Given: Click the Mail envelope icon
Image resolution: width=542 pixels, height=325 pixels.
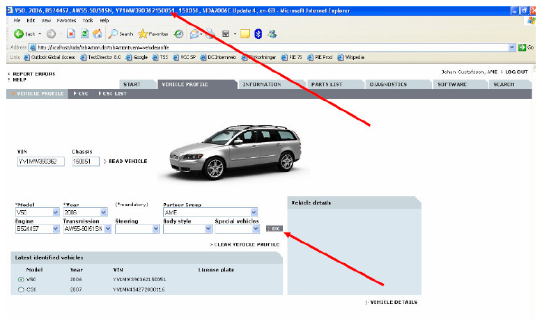Looking at the screenshot, I should 194,33.
